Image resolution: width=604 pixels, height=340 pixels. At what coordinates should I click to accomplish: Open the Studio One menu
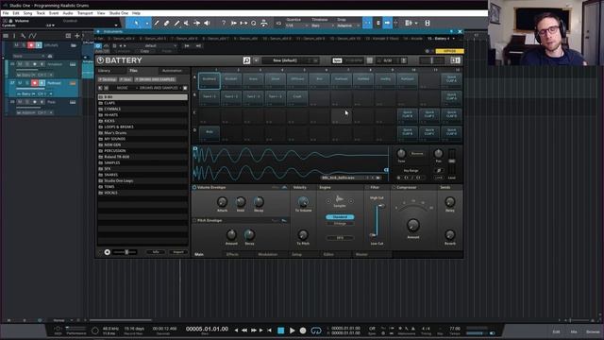119,13
